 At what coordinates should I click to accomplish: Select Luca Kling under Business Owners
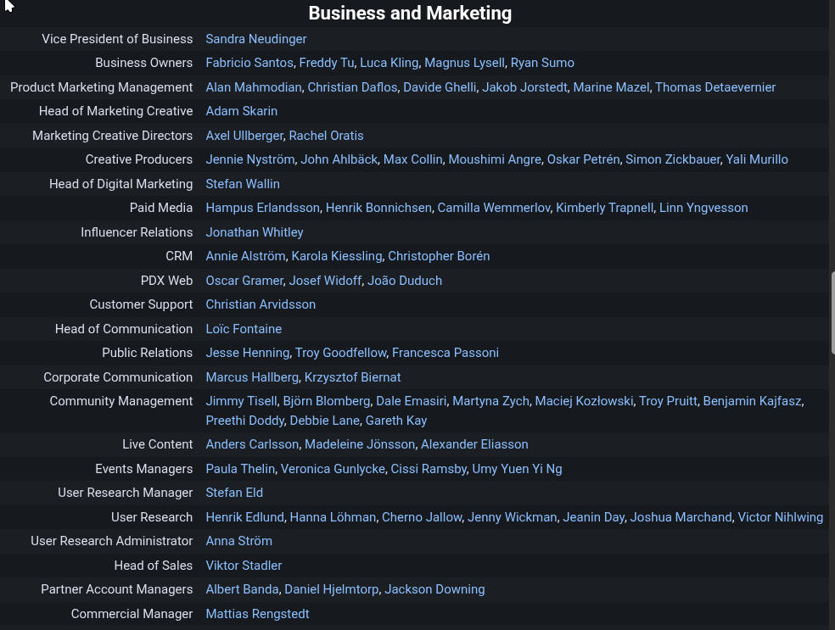coord(389,63)
